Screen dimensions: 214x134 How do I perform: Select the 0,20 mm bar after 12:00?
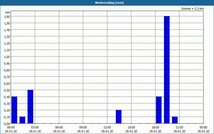tap(119, 117)
